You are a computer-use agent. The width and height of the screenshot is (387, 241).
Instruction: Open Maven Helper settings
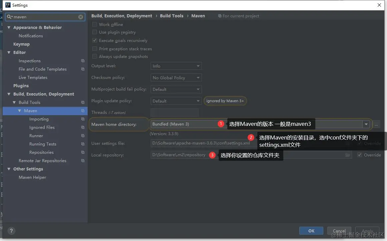[32, 177]
